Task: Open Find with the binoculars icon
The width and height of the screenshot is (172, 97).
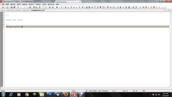Action: [34, 7]
